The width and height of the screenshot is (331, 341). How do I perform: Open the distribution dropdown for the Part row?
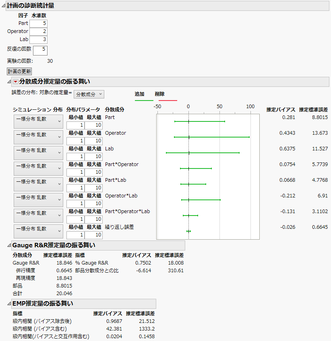(38, 121)
